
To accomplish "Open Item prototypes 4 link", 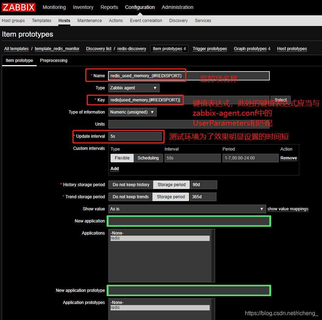I will point(169,49).
